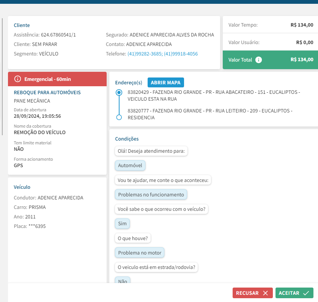Click the checkmark icon on ACEITAR

(x=306, y=293)
